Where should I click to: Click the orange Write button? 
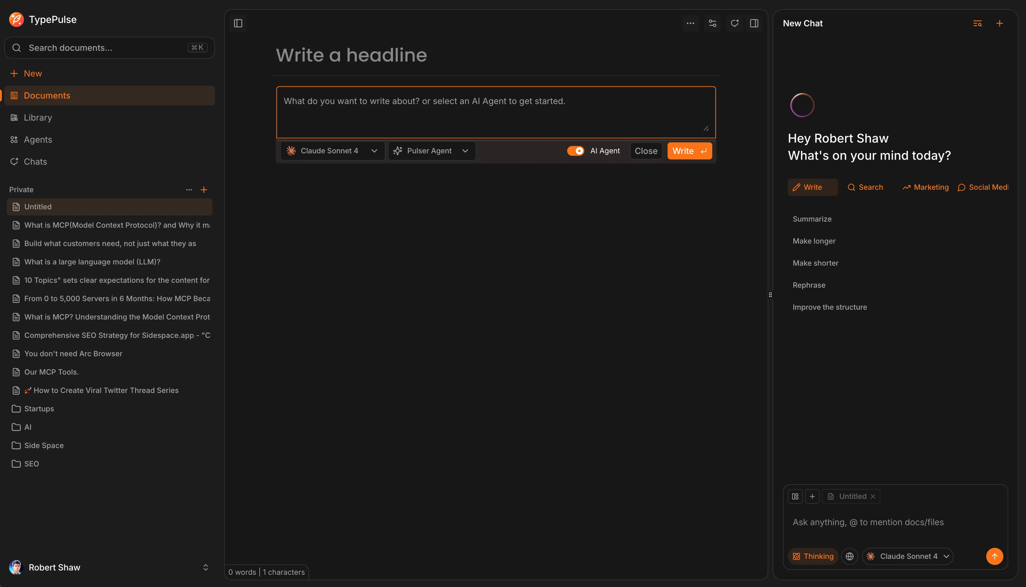[x=689, y=151]
